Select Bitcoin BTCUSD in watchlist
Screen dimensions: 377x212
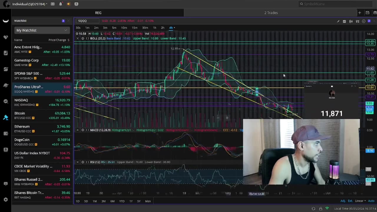42,115
